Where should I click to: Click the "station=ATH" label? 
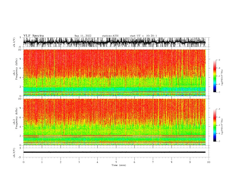[x=110, y=36]
